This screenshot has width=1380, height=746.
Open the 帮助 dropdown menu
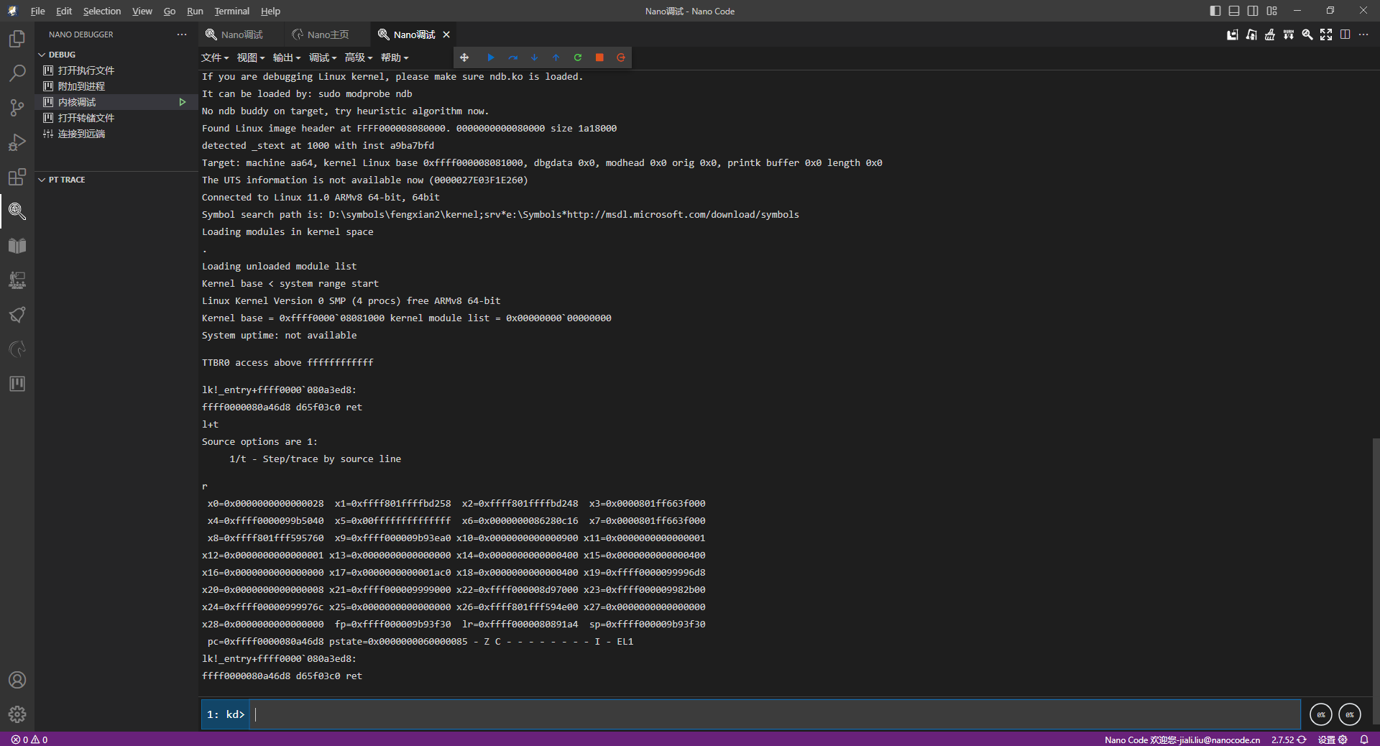pyautogui.click(x=395, y=57)
